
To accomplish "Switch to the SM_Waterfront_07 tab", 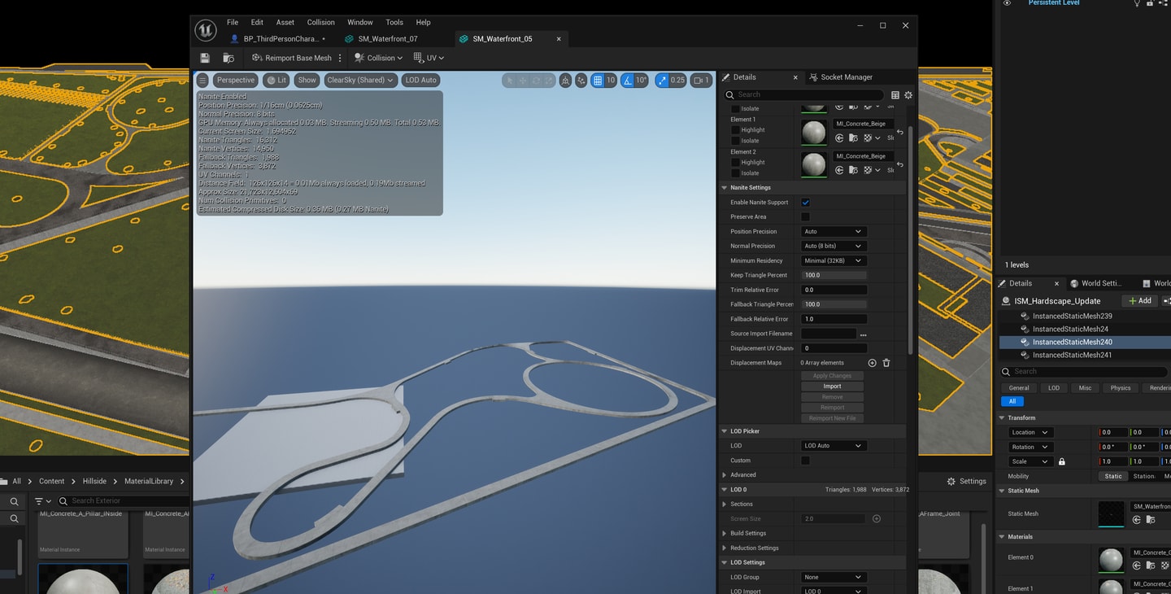I will tap(388, 38).
